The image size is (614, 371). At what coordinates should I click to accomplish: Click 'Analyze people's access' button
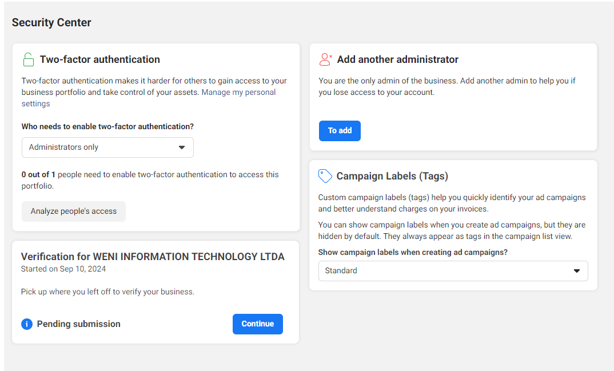(x=74, y=212)
